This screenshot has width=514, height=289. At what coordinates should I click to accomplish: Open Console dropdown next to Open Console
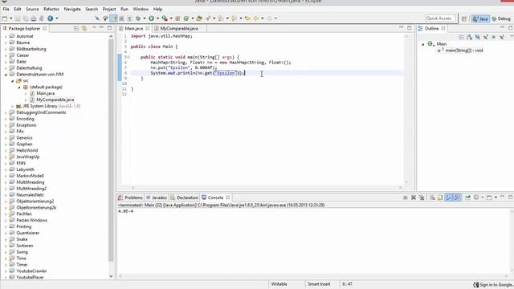(x=496, y=197)
